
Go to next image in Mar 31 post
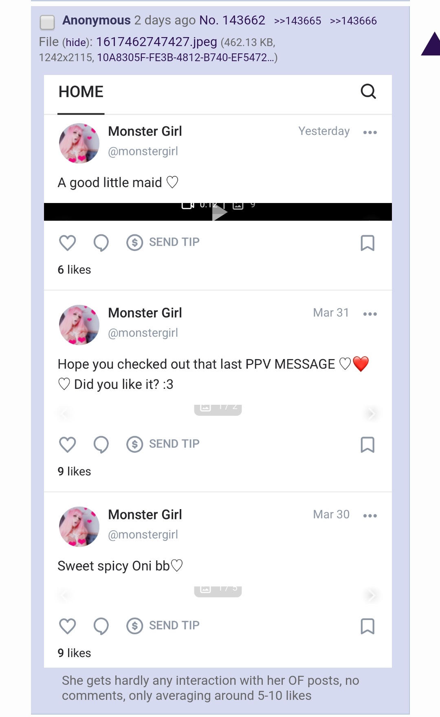[370, 414]
